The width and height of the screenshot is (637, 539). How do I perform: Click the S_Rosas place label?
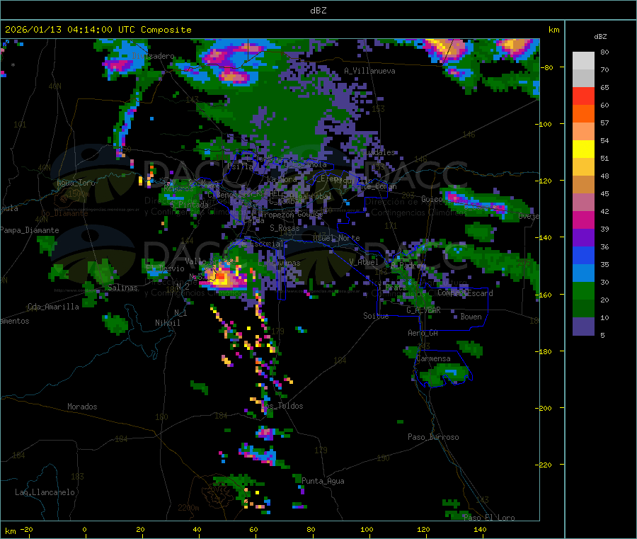tap(285, 228)
